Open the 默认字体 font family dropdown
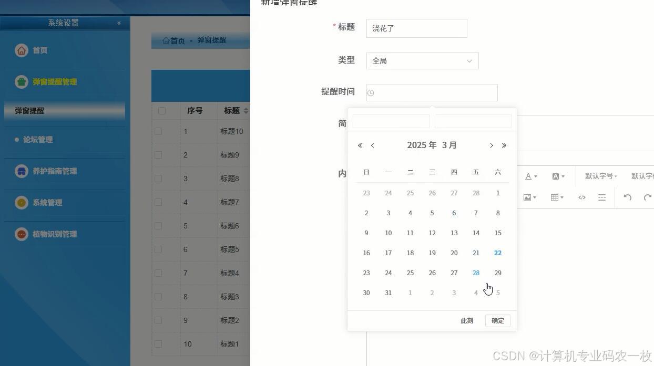 [x=642, y=176]
